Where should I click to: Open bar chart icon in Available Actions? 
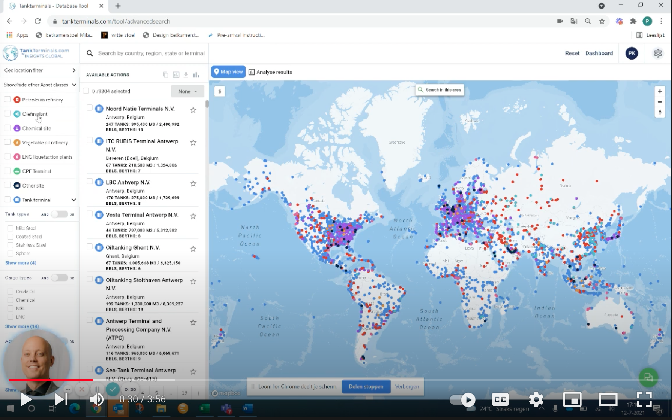coord(196,75)
